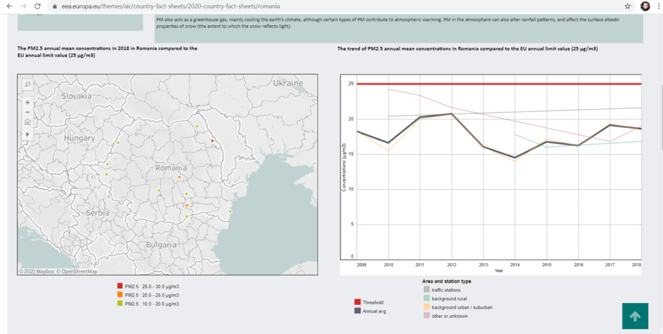Image resolution: width=663 pixels, height=334 pixels.
Task: Select other or unknown legend entry
Action: pyautogui.click(x=445, y=316)
